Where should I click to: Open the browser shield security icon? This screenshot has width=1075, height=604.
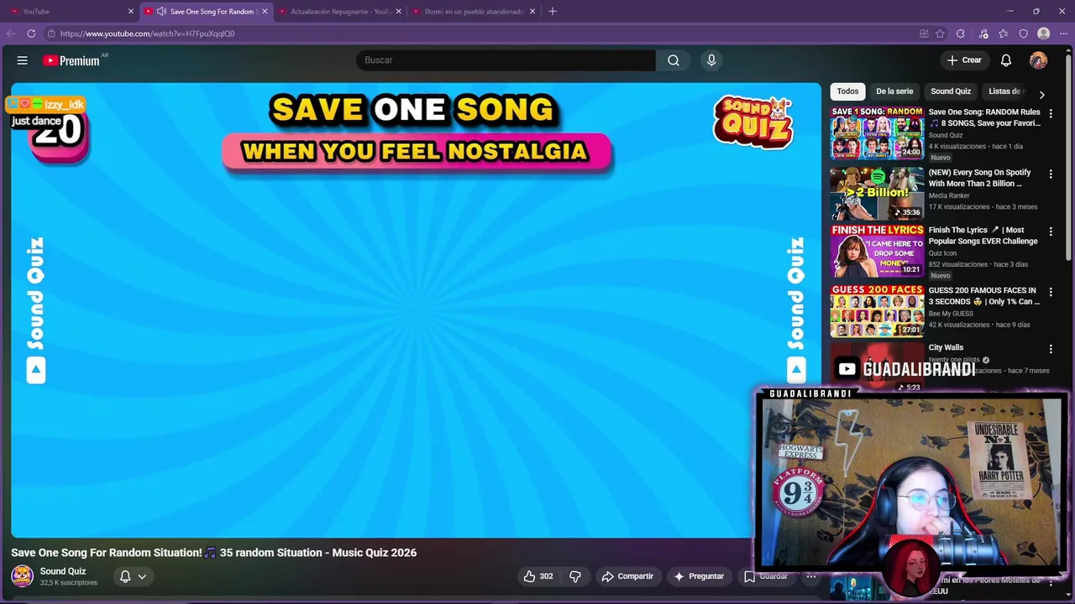[x=1024, y=34]
